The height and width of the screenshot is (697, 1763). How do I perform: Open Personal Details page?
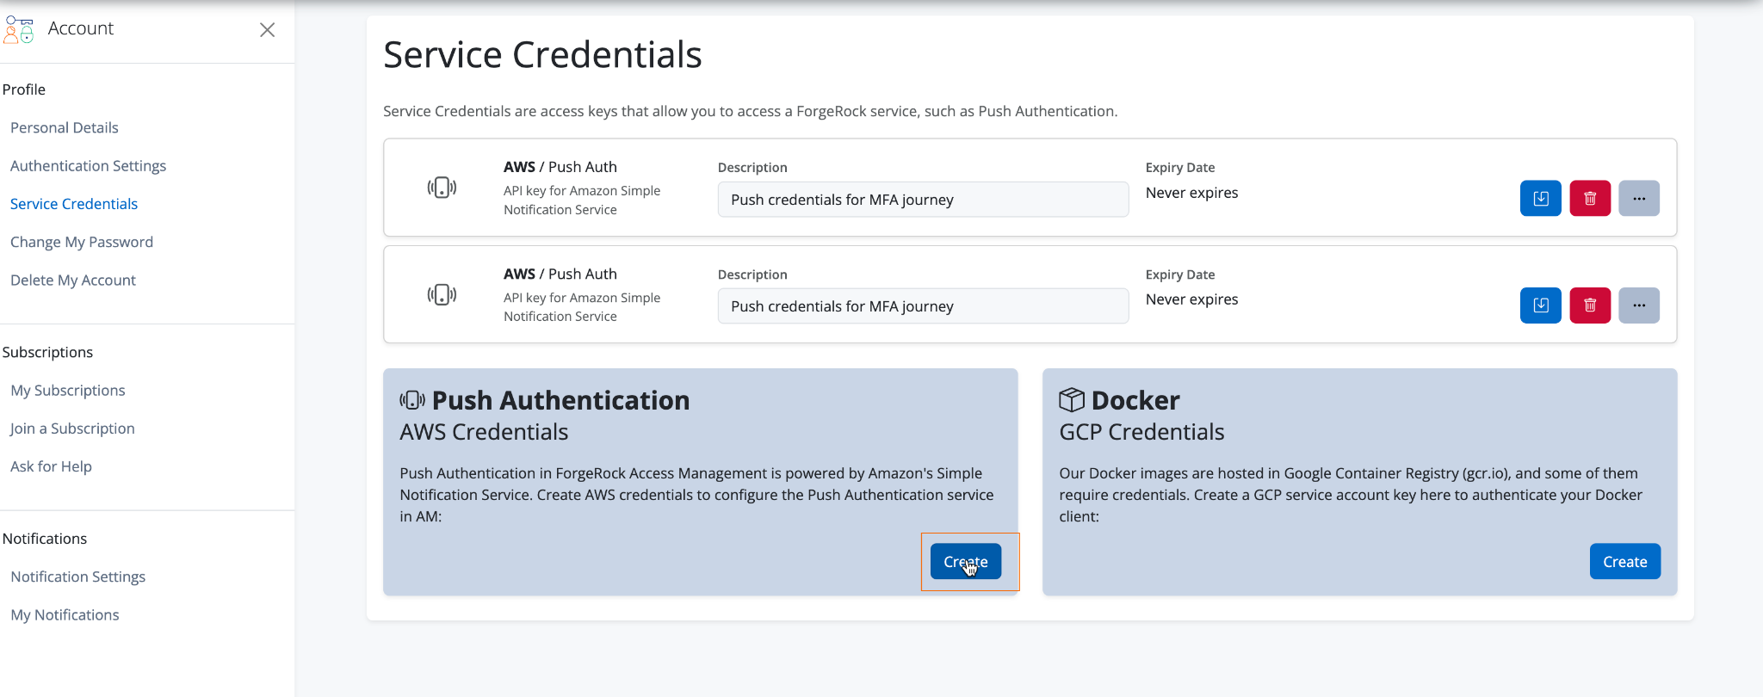(65, 127)
